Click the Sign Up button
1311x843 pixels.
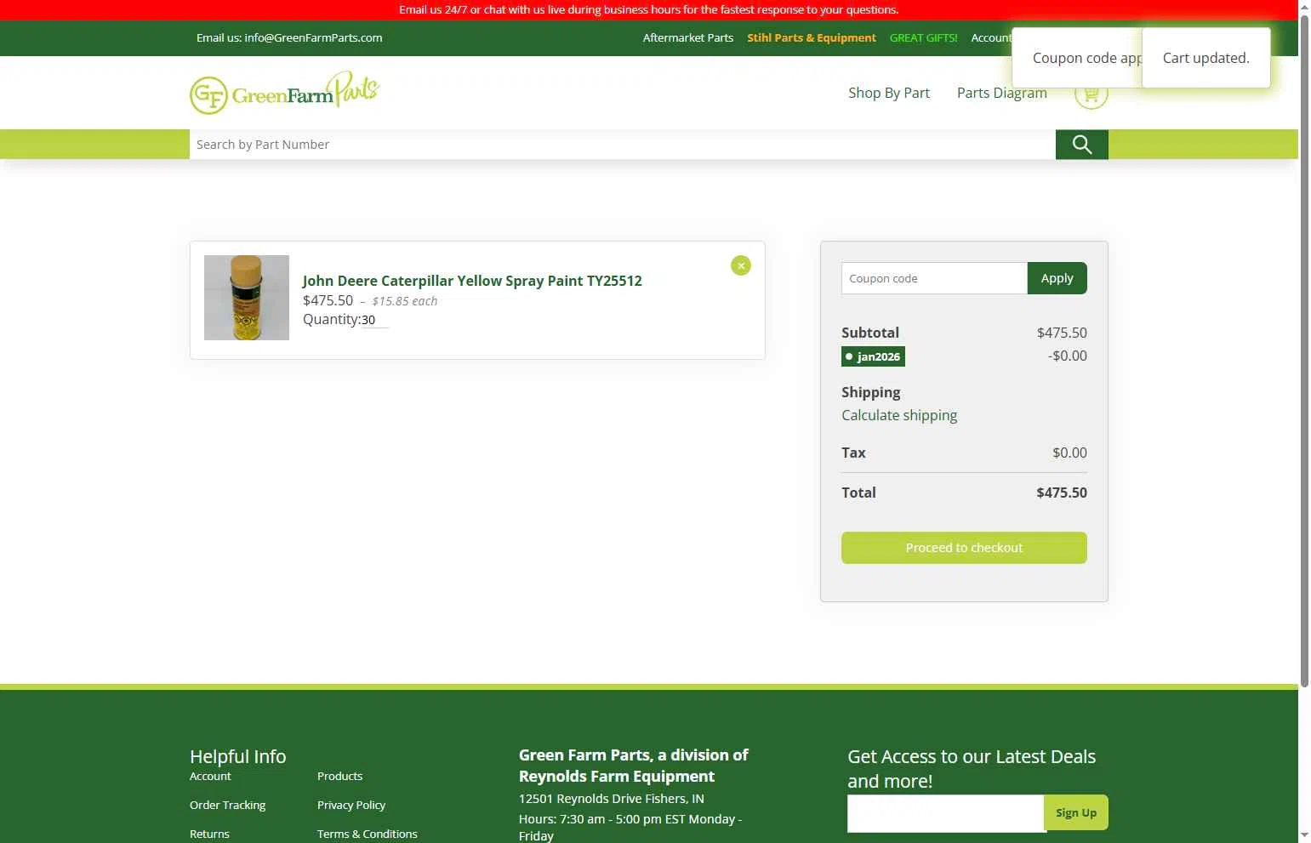(1076, 812)
